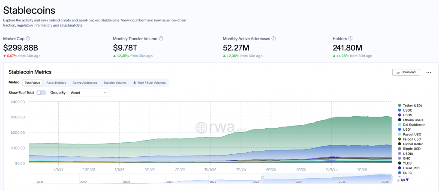Click the Monthly Active Addresses info icon

pos(274,38)
